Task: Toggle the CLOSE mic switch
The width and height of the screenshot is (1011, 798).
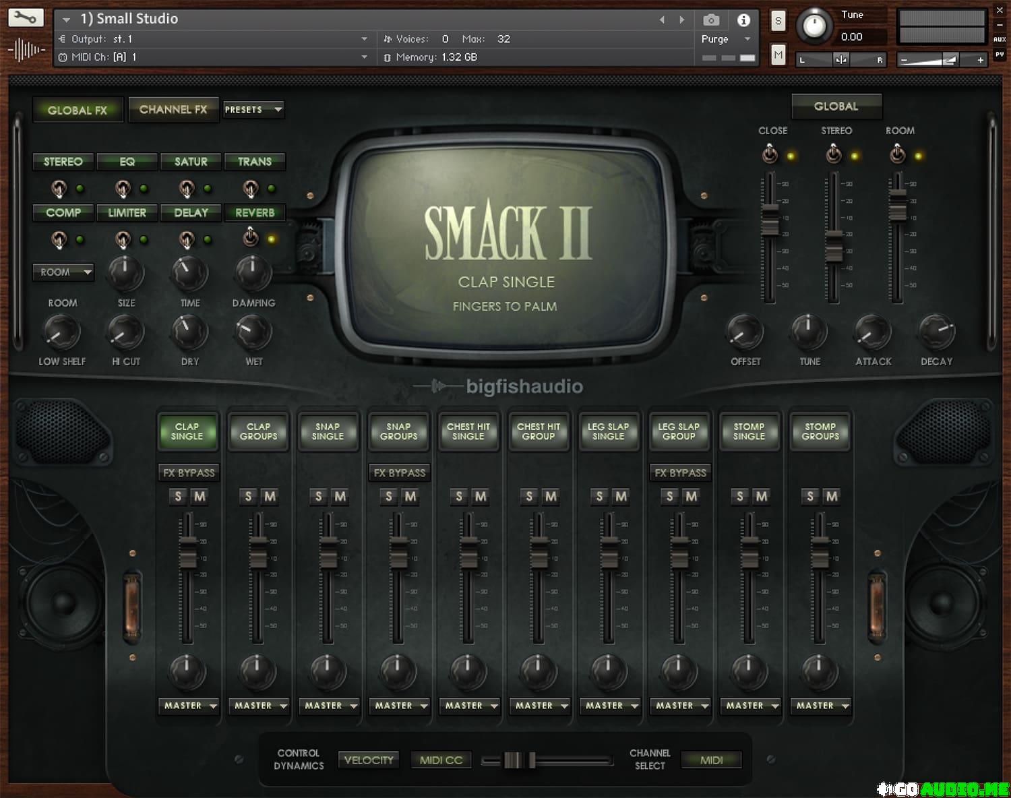Action: click(x=770, y=155)
